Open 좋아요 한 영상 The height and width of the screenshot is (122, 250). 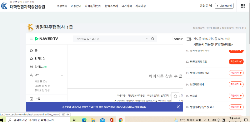[42, 90]
